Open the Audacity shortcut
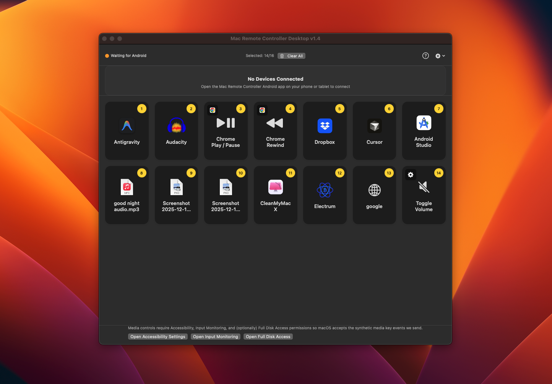Viewport: 552px width, 384px height. point(176,130)
